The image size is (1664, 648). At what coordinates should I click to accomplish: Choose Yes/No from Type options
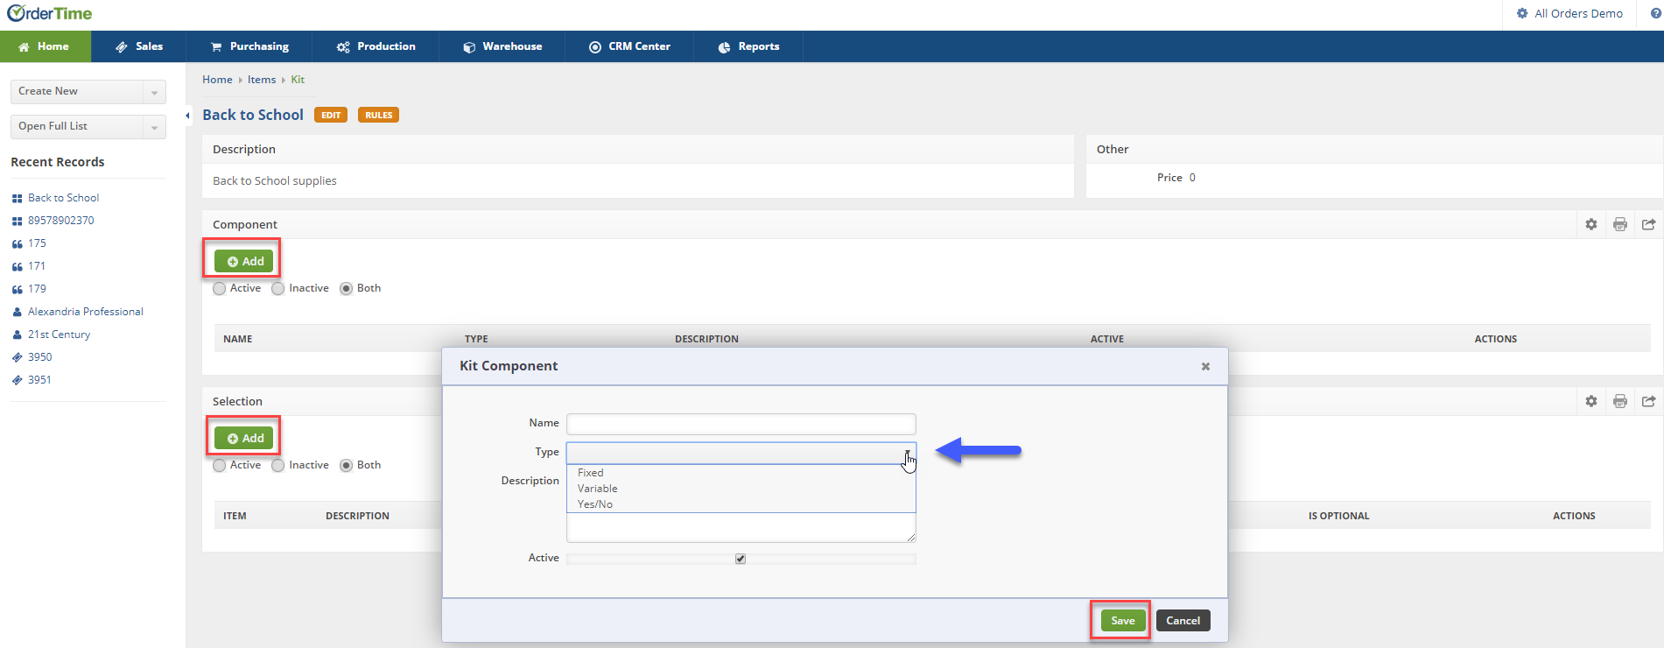point(595,504)
